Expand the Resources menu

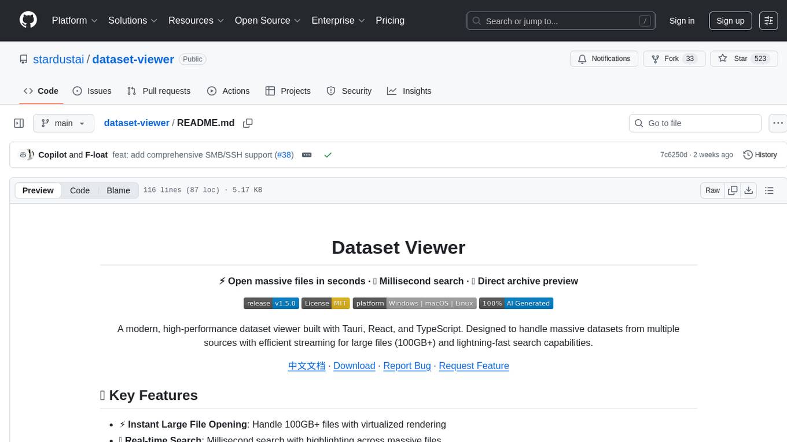(196, 20)
